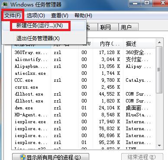Click the 1,744 K memory value
Screen dimensions: 168x160
click(111, 73)
